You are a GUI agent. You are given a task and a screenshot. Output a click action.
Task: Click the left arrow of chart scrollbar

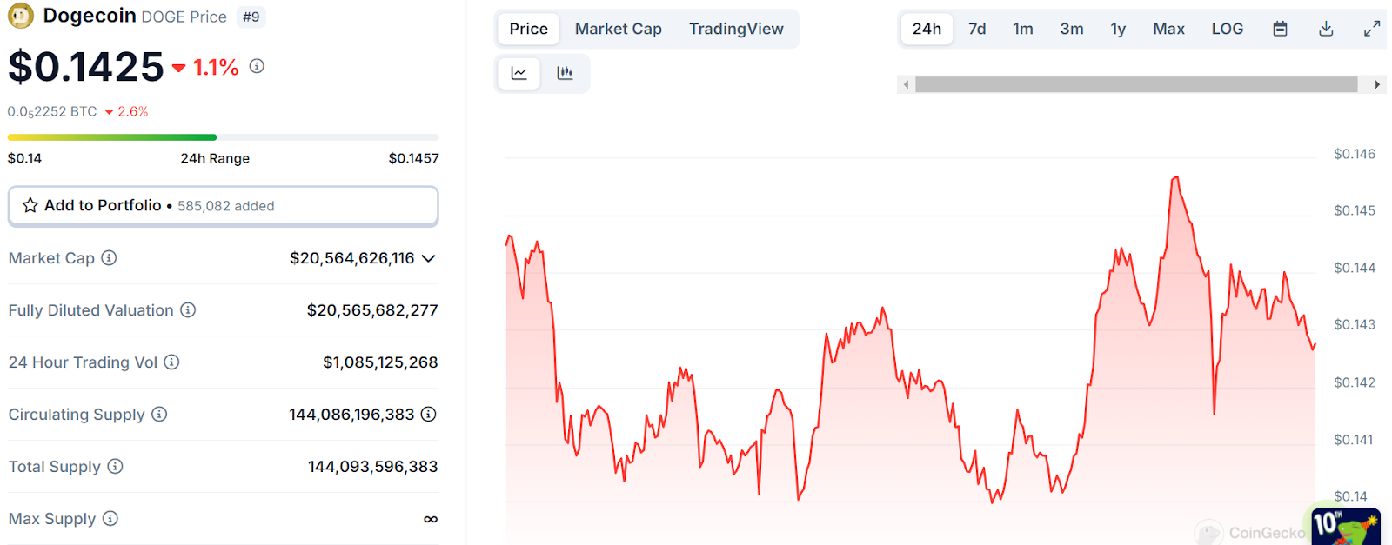907,84
